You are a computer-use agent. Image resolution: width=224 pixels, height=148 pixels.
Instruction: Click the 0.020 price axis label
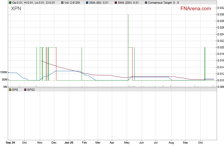point(221,47)
